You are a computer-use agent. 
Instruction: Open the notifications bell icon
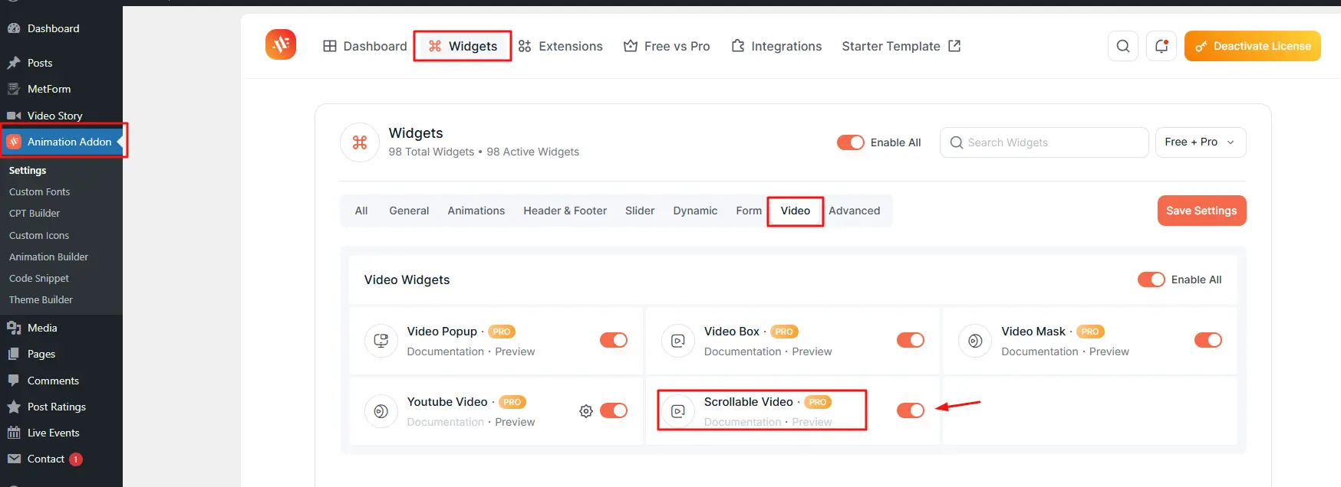tap(1161, 46)
